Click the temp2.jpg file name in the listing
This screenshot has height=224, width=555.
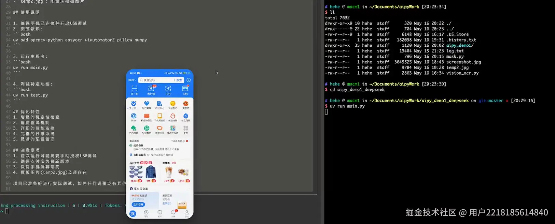(457, 68)
